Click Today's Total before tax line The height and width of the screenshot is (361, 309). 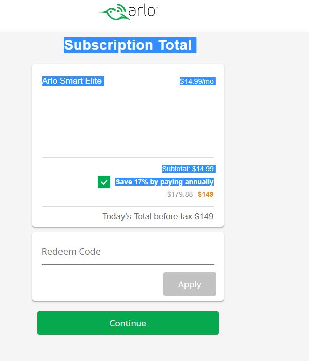[158, 217]
